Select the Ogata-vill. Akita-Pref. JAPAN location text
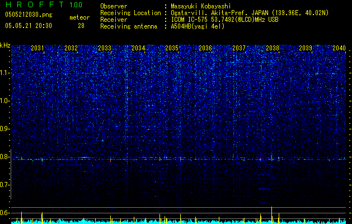This screenshot has width=352, height=224. click(250, 13)
